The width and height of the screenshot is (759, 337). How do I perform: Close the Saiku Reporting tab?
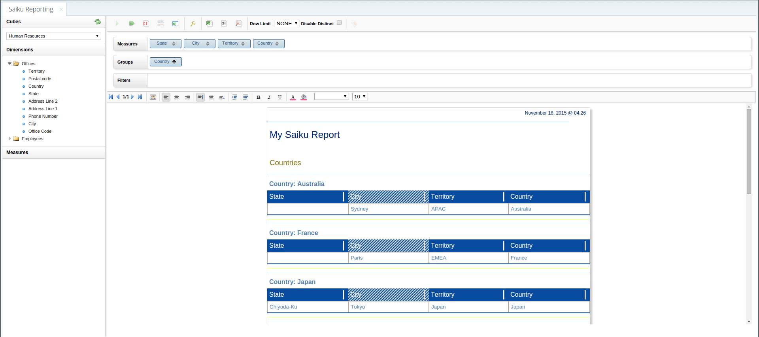click(x=61, y=9)
